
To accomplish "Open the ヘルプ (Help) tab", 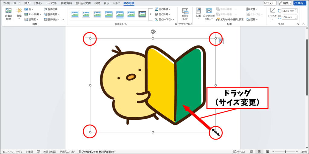I will click(x=116, y=3).
